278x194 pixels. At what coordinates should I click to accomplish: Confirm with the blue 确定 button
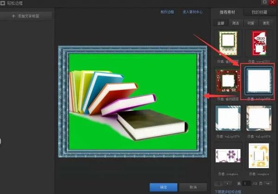pos(163,187)
